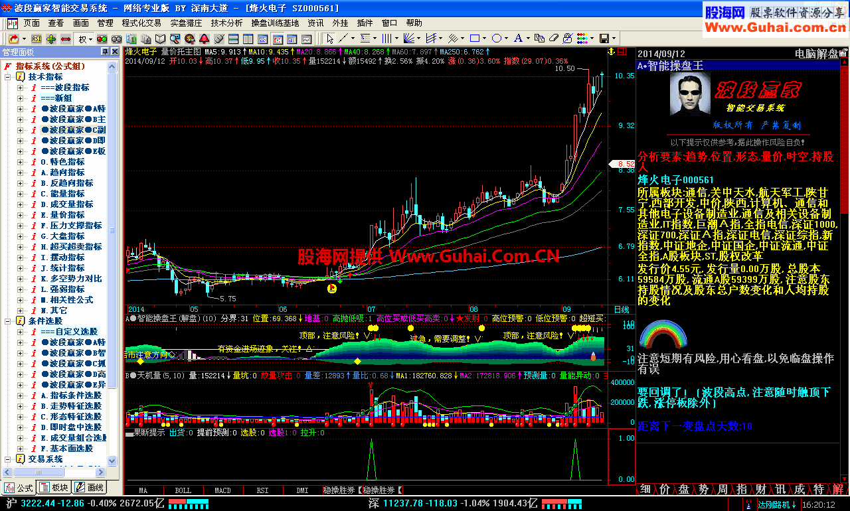Open the 程式化交易 menu
Screen dimensions: 850x511
point(141,23)
